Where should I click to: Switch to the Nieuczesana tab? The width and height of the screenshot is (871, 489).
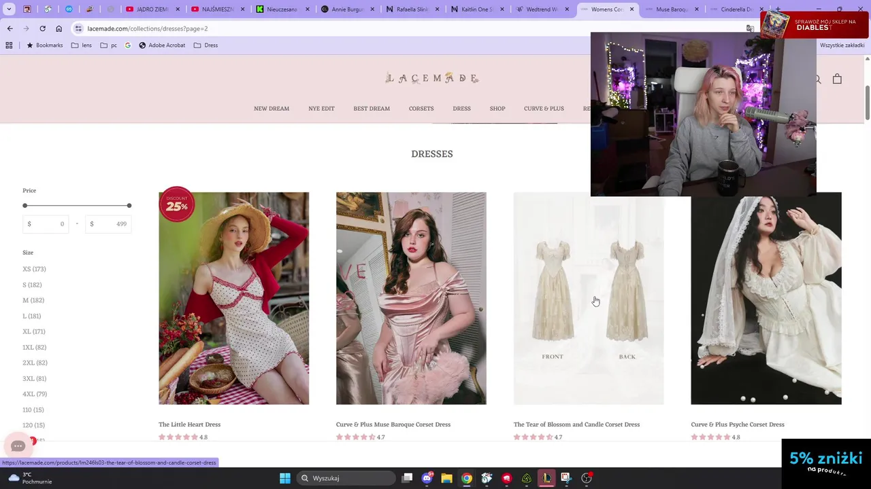[283, 10]
